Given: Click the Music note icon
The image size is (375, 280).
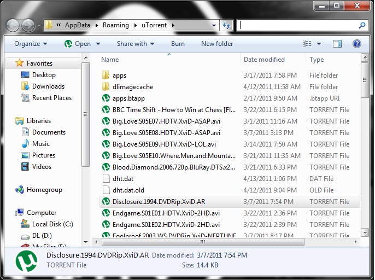Looking at the screenshot, I should point(25,144).
